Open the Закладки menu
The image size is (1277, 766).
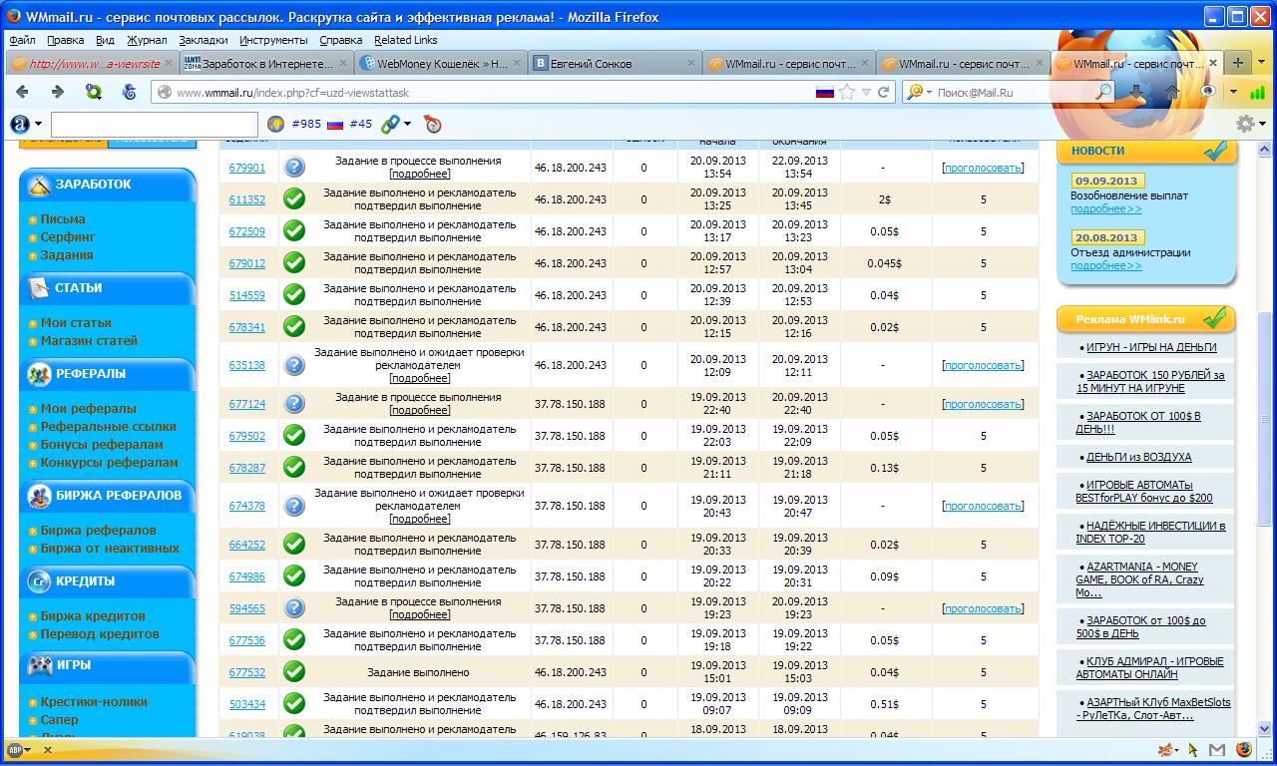tap(204, 40)
